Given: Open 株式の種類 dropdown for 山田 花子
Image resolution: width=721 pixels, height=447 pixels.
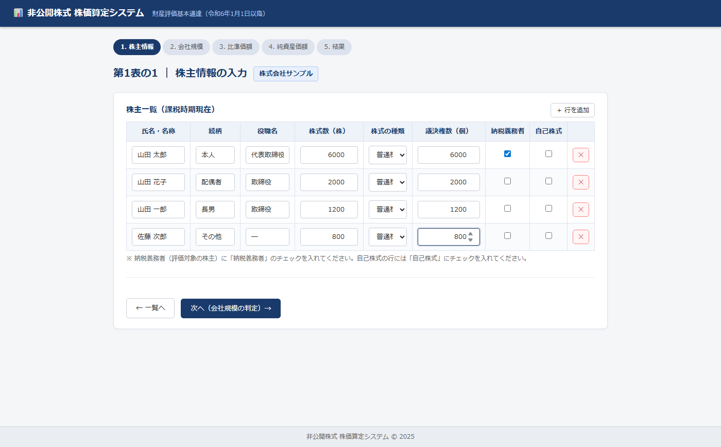Looking at the screenshot, I should tap(388, 182).
